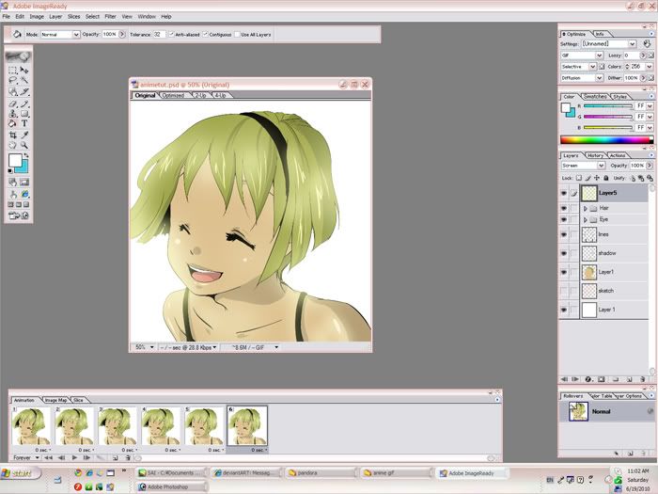Select the Crop tool
658x494 pixels.
click(13, 135)
